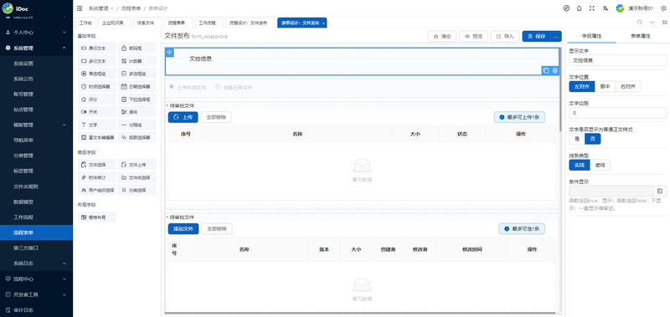Delete the selected 文控信息 field via trash icon
670x317 pixels.
coord(554,71)
